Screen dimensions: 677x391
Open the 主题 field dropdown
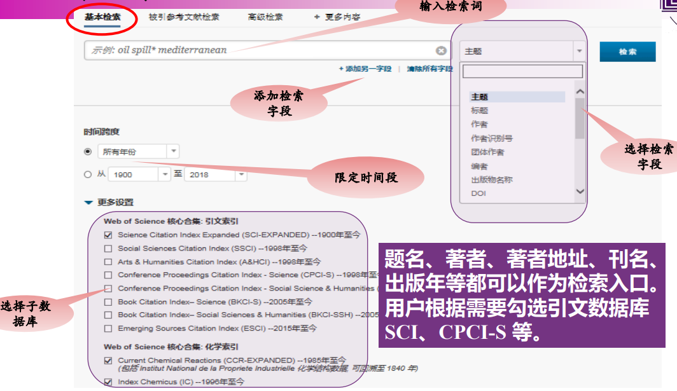coord(522,51)
